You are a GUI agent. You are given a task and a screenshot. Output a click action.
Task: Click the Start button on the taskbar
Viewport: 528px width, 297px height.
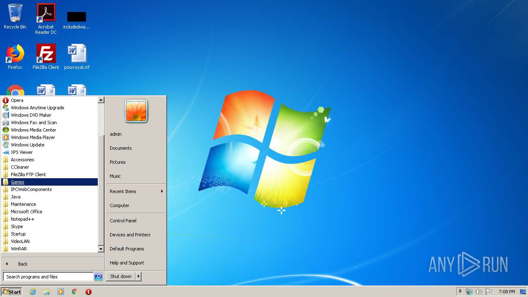[x=12, y=292]
